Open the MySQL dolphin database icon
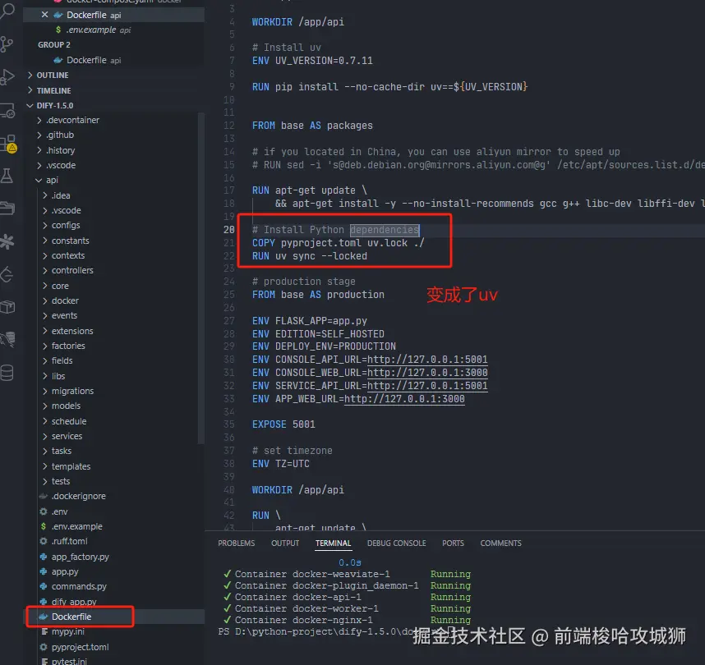The image size is (705, 665). click(x=7, y=339)
